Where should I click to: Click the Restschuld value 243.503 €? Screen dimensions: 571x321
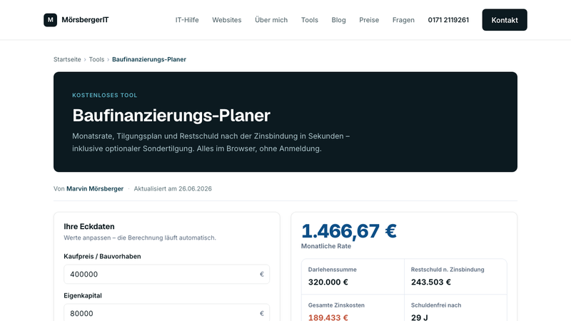[x=431, y=282]
